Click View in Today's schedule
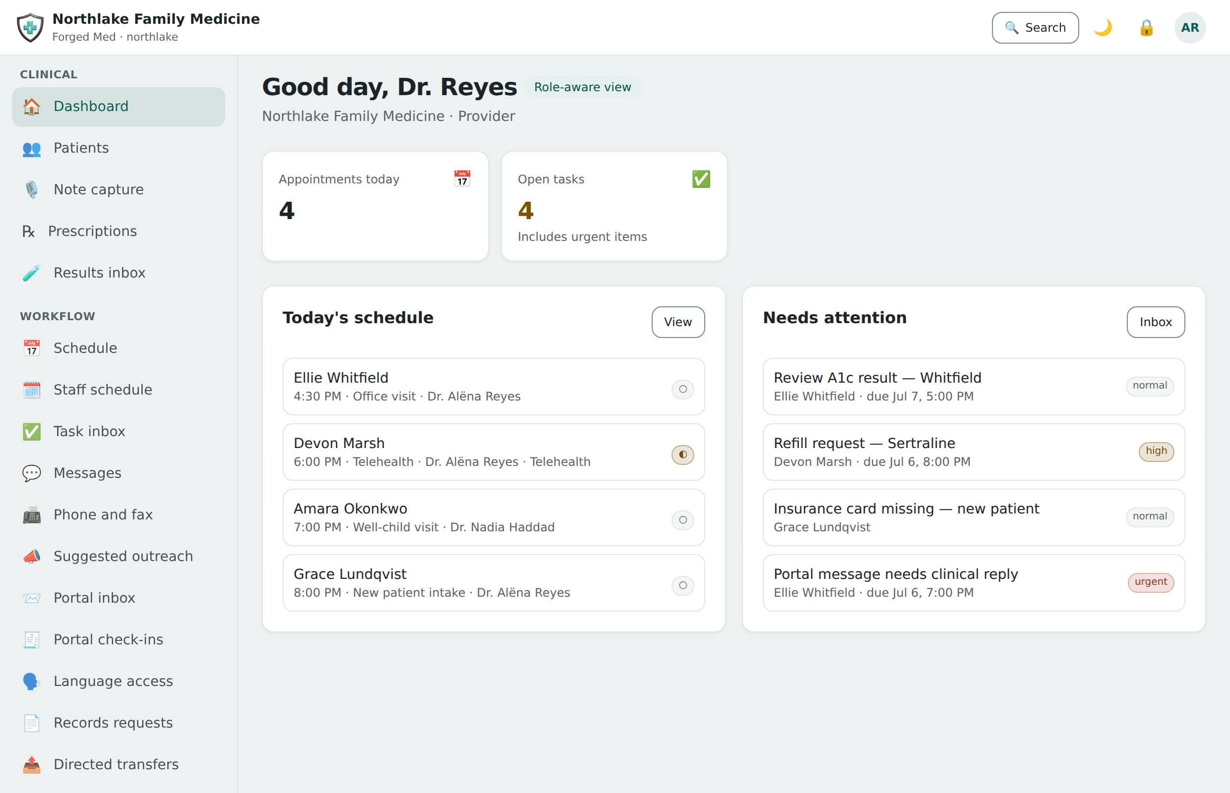Viewport: 1230px width, 793px height. click(x=677, y=322)
